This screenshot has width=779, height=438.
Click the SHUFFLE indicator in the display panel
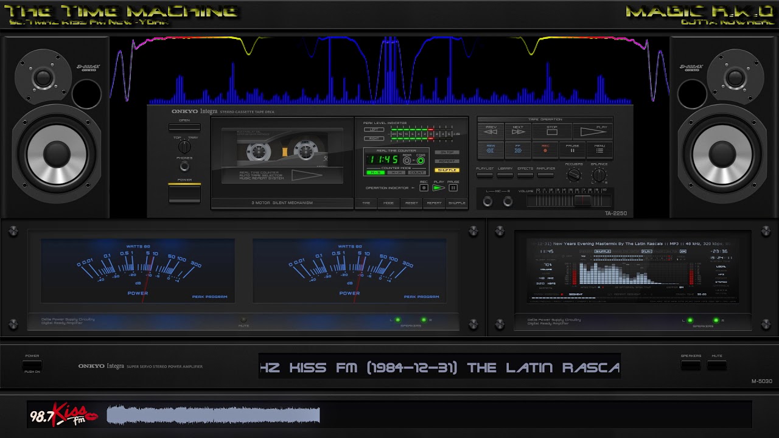(603, 251)
